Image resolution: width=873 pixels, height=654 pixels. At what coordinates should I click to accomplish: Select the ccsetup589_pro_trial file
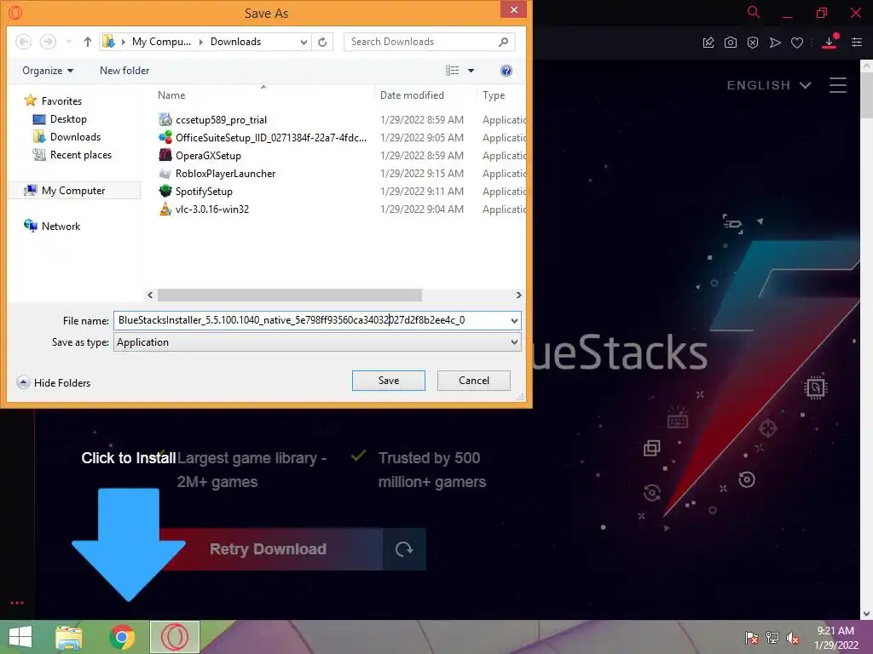click(221, 120)
